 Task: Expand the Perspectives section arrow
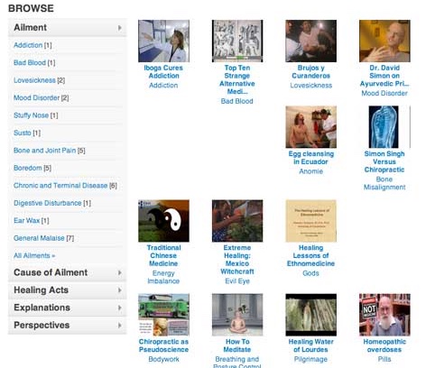click(x=120, y=326)
